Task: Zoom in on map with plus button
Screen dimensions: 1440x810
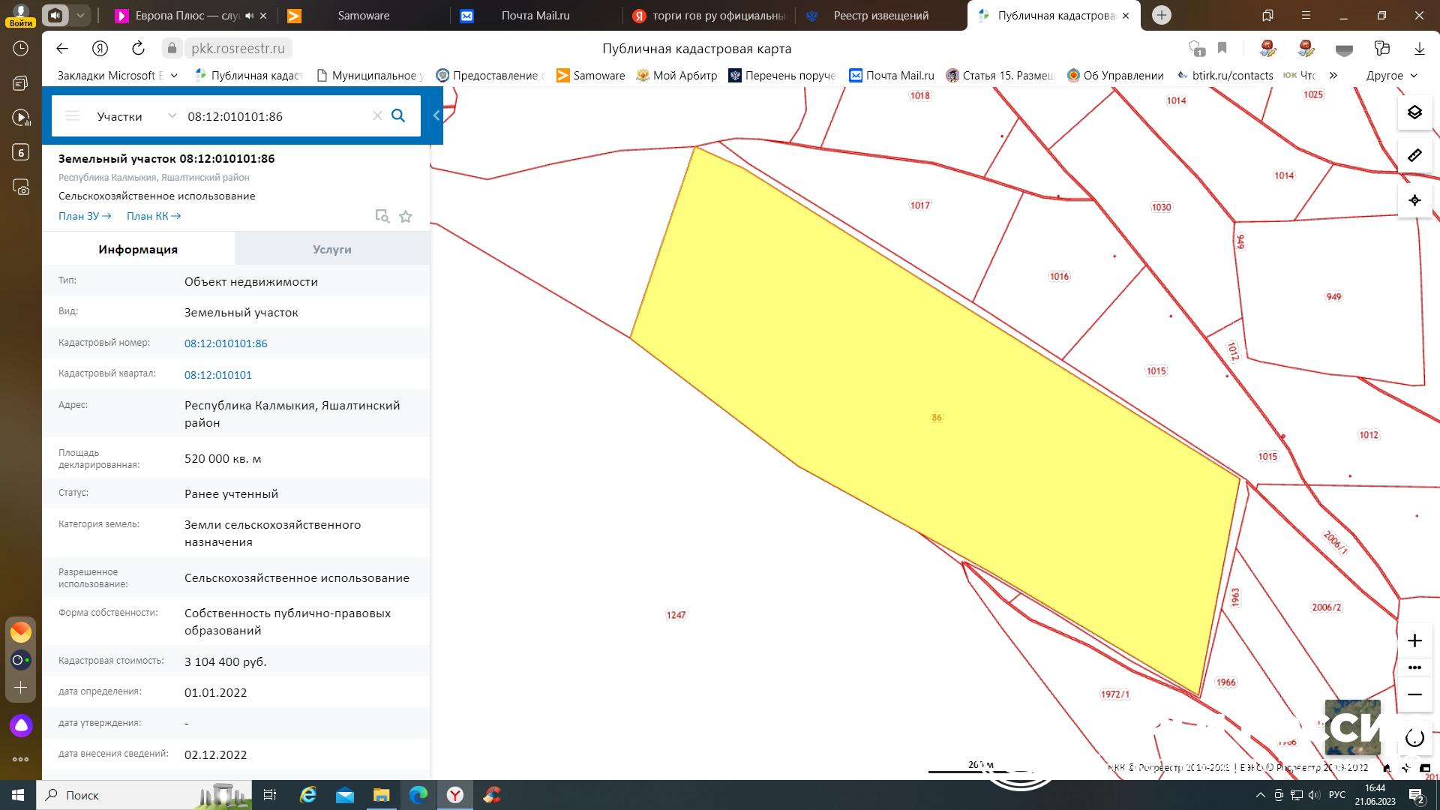Action: [1414, 640]
